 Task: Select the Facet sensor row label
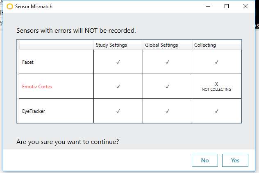click(x=28, y=62)
